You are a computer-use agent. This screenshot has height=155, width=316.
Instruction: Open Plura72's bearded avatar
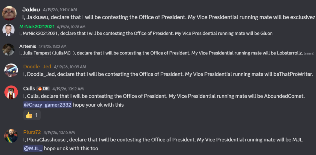(11, 136)
